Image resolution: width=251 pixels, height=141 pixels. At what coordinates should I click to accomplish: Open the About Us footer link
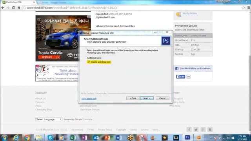pos(40,98)
